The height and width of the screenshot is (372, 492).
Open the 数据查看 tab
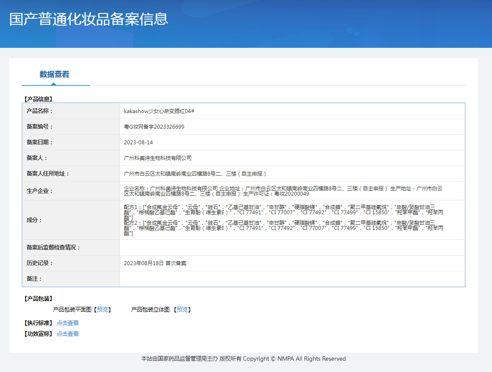tap(54, 74)
